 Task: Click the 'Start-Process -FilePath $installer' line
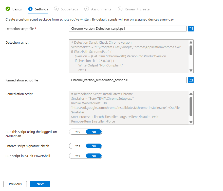click(x=115, y=117)
